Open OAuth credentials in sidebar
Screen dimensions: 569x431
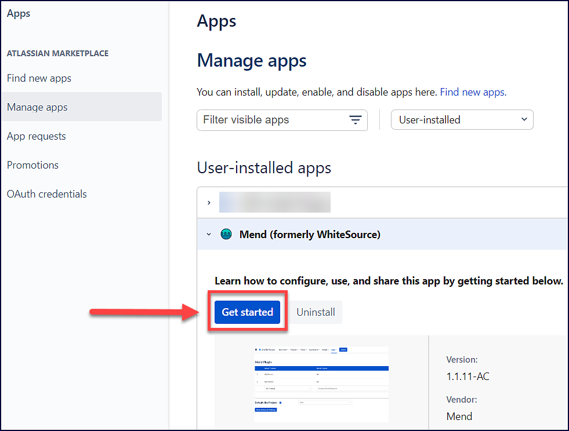[x=47, y=194]
